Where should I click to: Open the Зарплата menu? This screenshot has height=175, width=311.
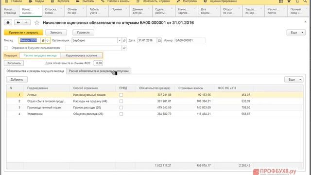[x=60, y=1]
